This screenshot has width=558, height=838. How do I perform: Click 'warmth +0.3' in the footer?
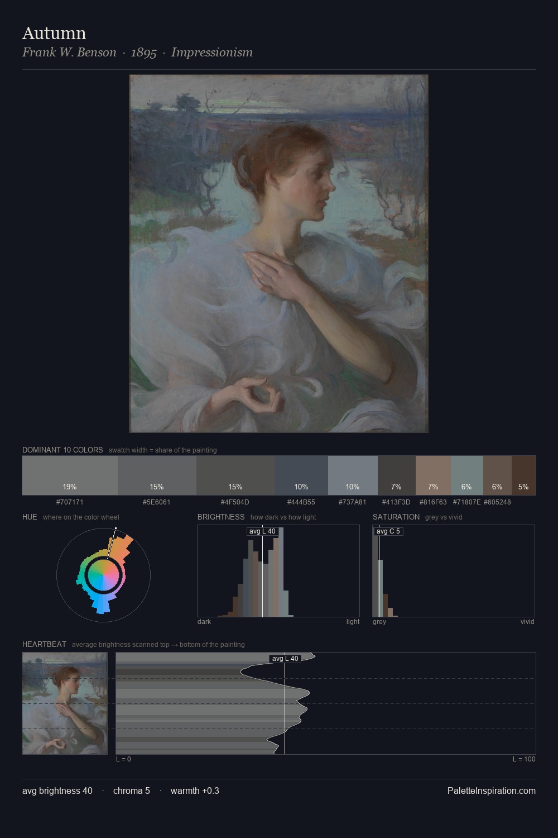point(195,791)
